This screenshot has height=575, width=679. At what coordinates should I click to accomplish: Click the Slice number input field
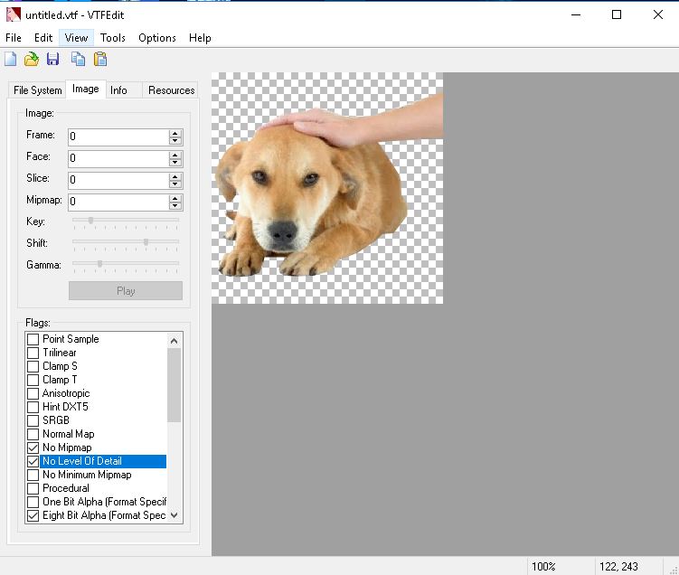click(x=118, y=180)
